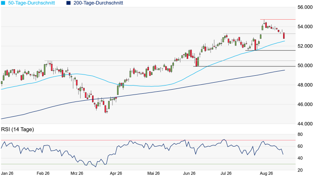The image size is (313, 176).
Task: Click the Feb 26 date label
Action: pyautogui.click(x=43, y=173)
